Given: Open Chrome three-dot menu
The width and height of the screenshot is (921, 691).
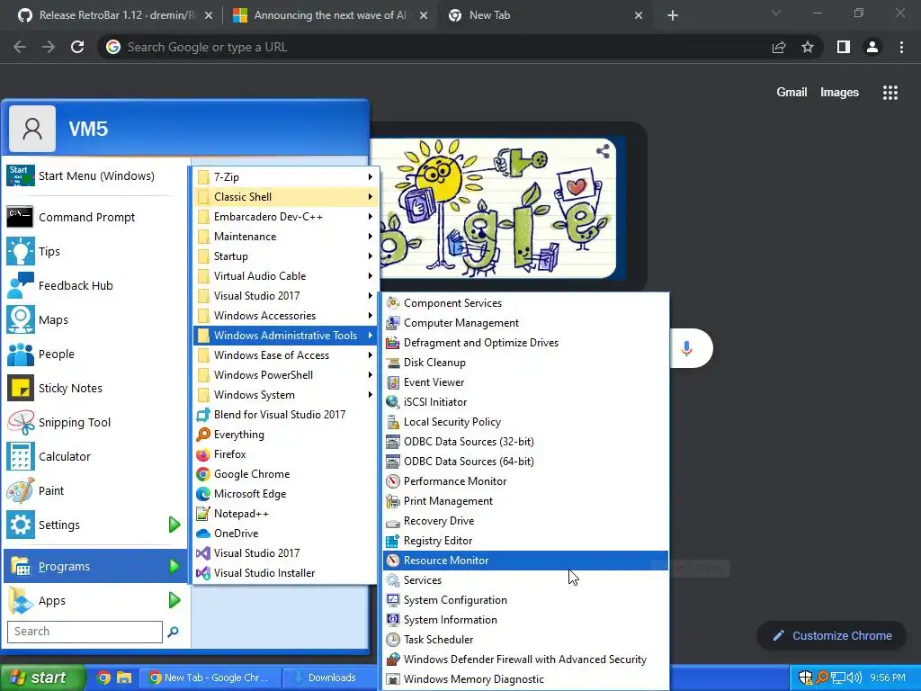Looking at the screenshot, I should [x=901, y=47].
